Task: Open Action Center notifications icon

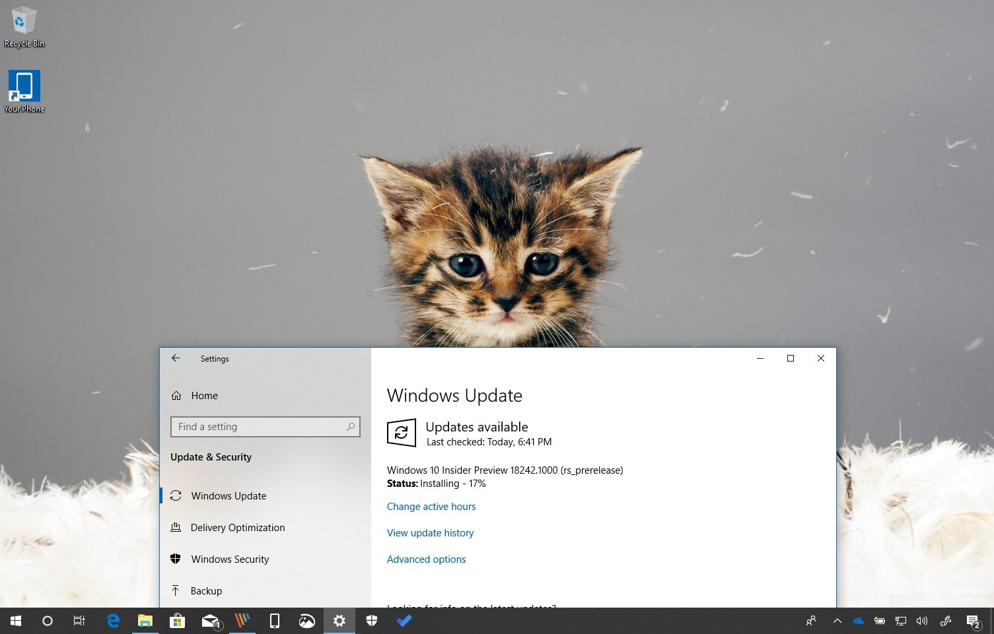Action: [x=973, y=621]
